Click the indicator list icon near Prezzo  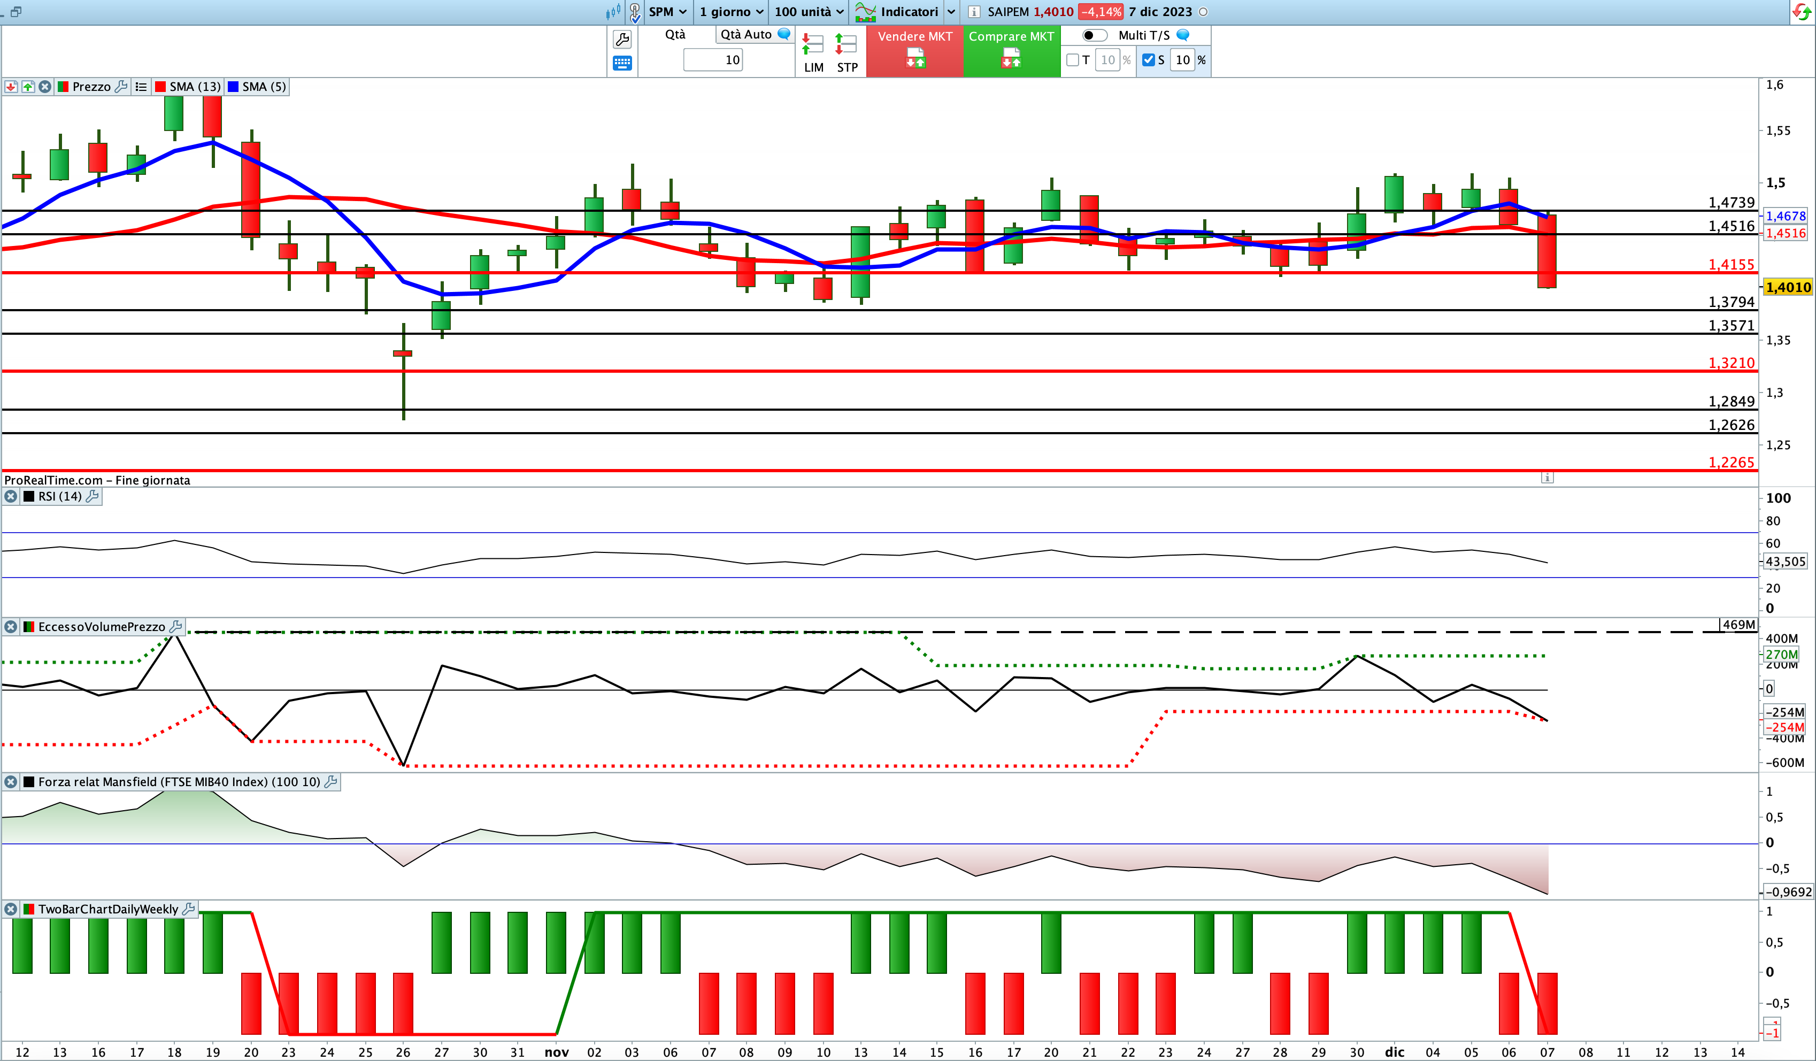[x=141, y=87]
